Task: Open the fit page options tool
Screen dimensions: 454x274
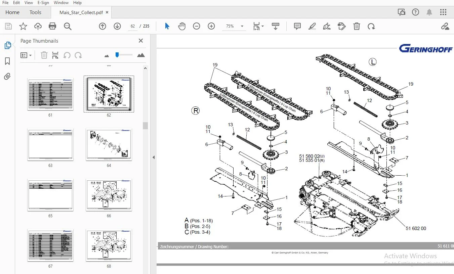Action: click(256, 26)
